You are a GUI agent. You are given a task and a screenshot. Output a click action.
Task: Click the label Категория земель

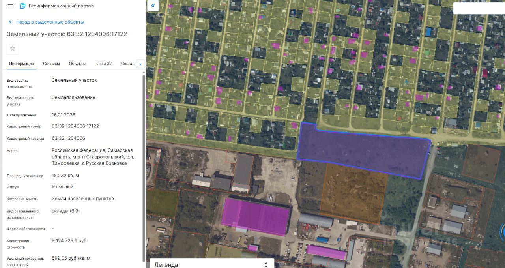[22, 199]
